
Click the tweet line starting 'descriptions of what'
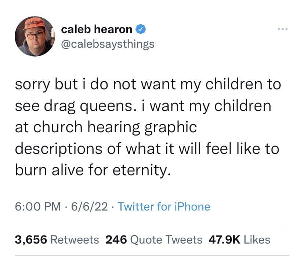pyautogui.click(x=147, y=149)
